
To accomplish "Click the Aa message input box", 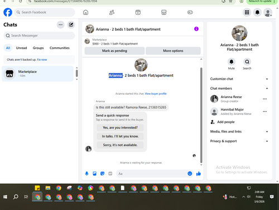I will (152, 174).
